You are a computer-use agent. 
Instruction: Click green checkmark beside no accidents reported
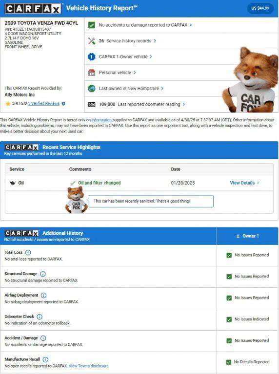pyautogui.click(x=92, y=25)
